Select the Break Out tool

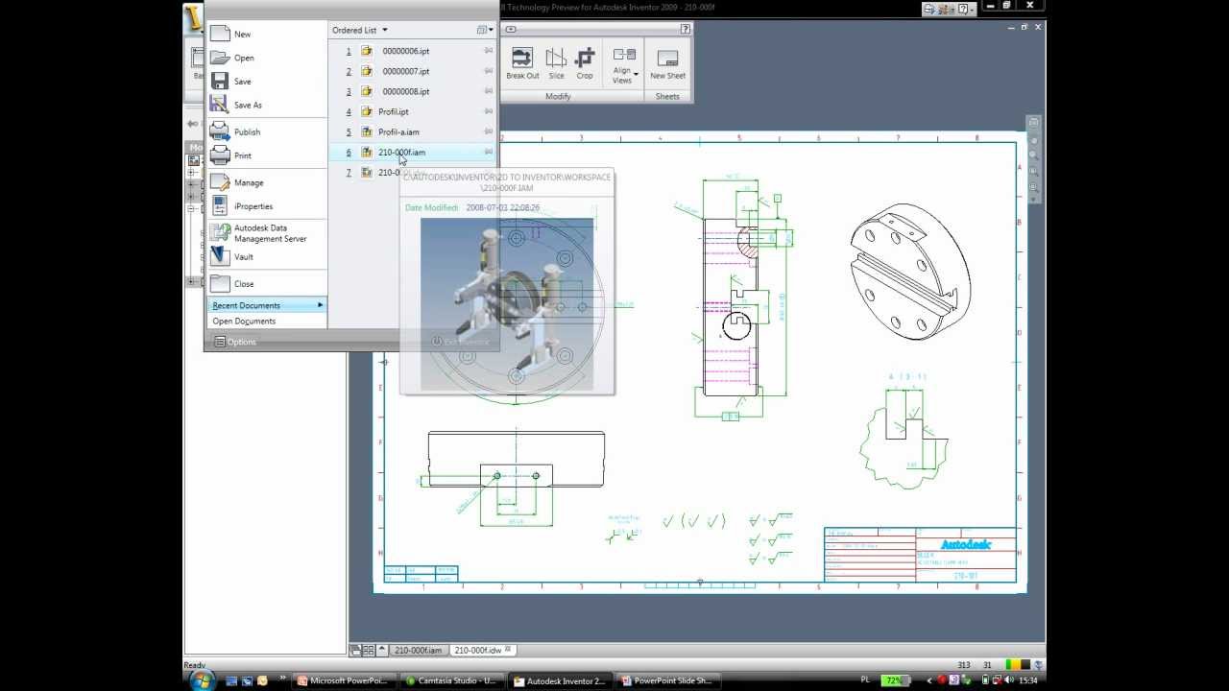pyautogui.click(x=522, y=63)
